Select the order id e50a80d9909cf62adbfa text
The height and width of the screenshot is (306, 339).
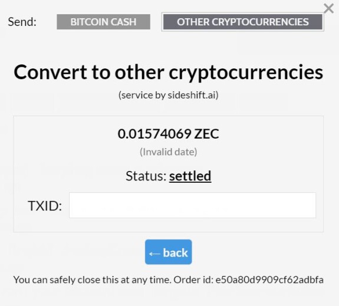pyautogui.click(x=269, y=280)
